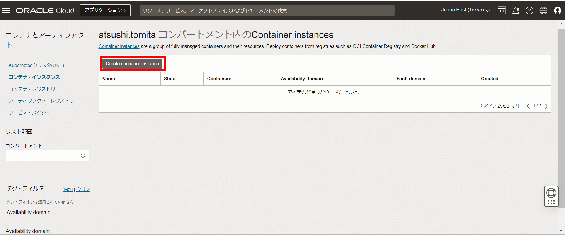Click the page scrollbar down arrow

[561, 231]
